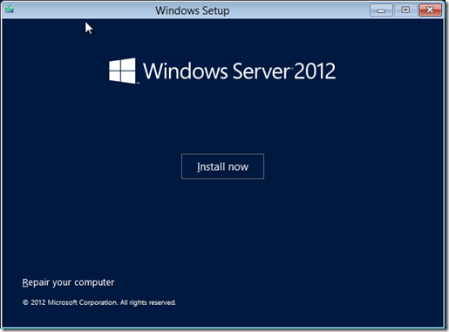The height and width of the screenshot is (332, 449).
Task: Click the Windows Server 2012 logo
Action: click(x=222, y=71)
